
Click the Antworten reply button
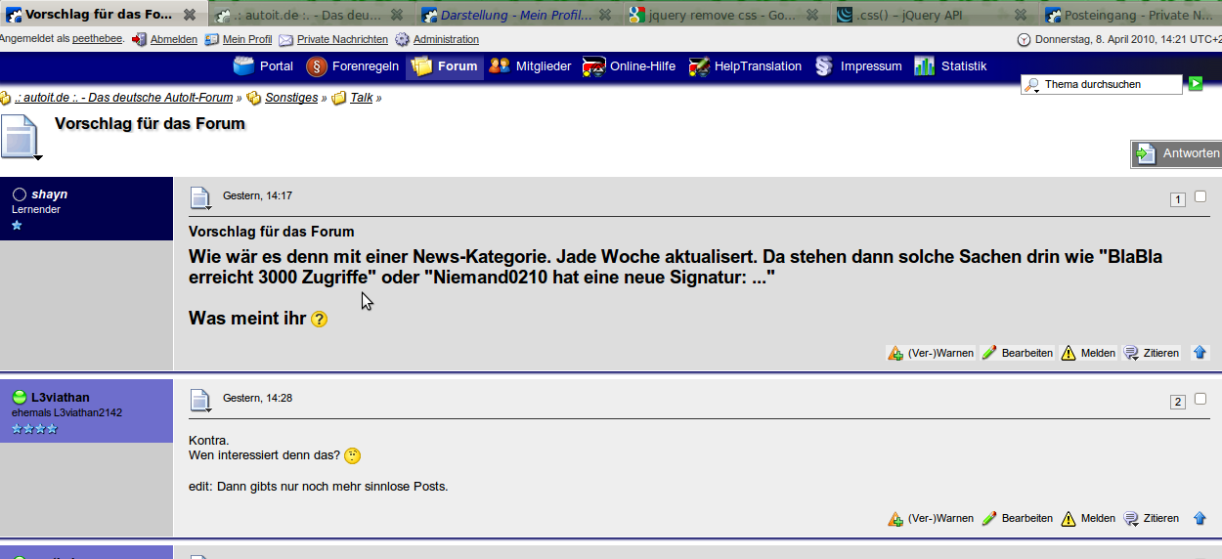[1177, 153]
